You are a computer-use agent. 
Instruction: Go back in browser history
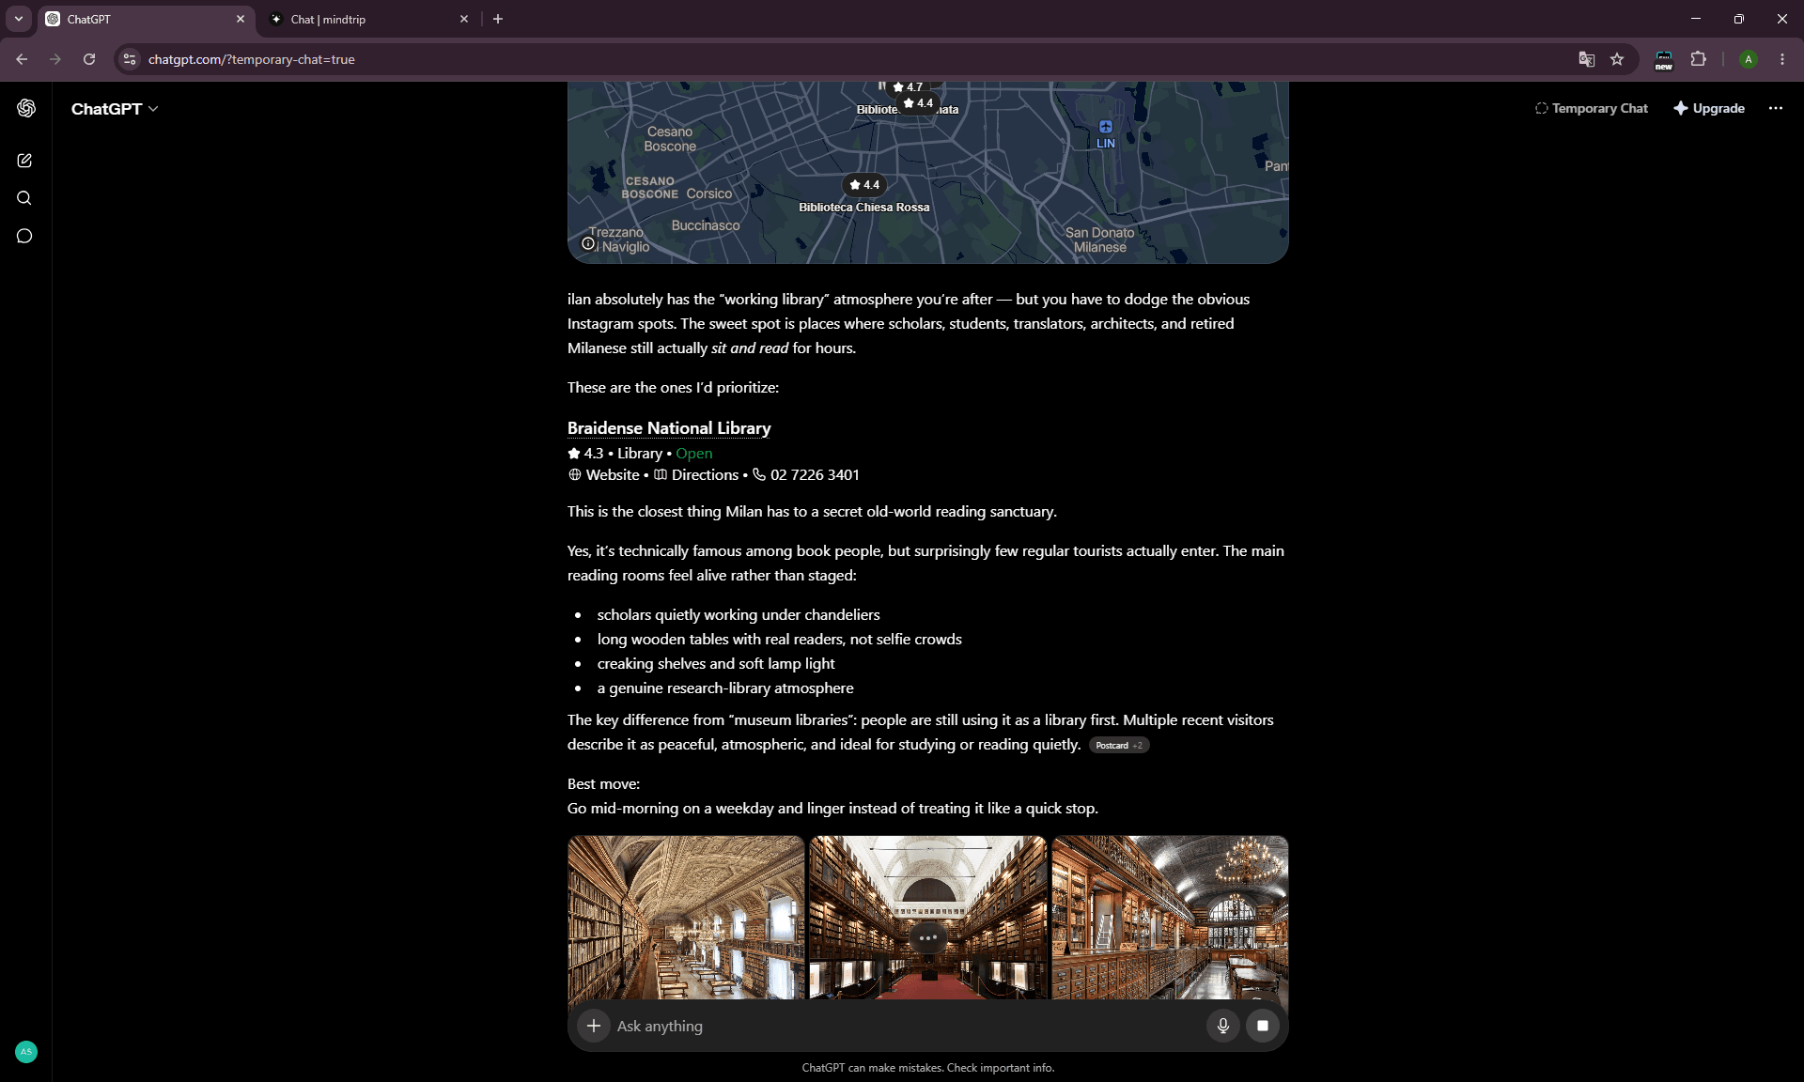click(x=22, y=59)
